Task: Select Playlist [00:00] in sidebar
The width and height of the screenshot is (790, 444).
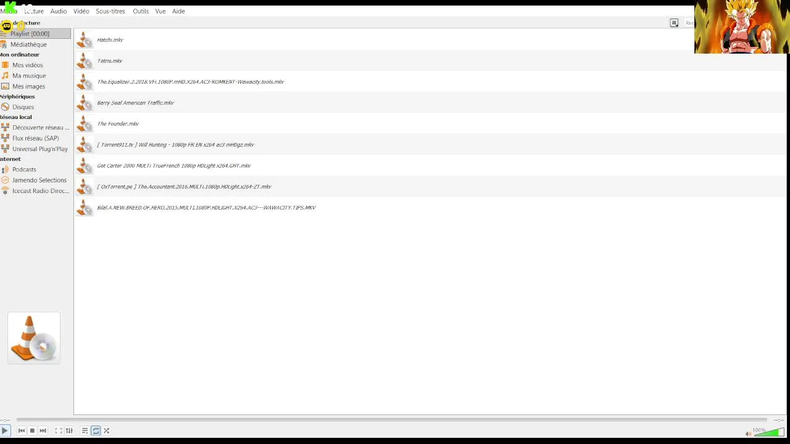Action: (x=35, y=34)
